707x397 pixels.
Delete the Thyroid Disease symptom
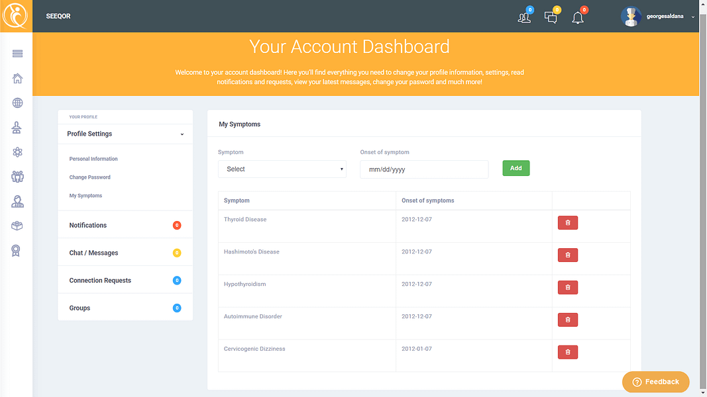click(568, 223)
